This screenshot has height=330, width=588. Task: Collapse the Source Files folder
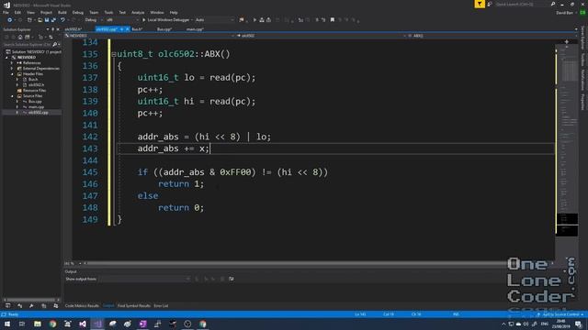point(12,96)
